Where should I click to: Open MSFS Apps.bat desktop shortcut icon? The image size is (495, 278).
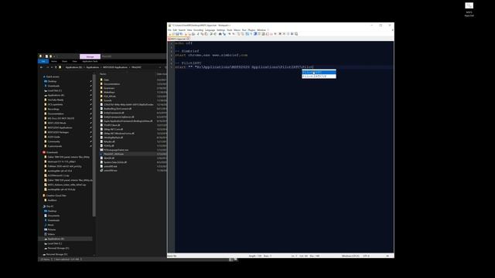coord(469,9)
